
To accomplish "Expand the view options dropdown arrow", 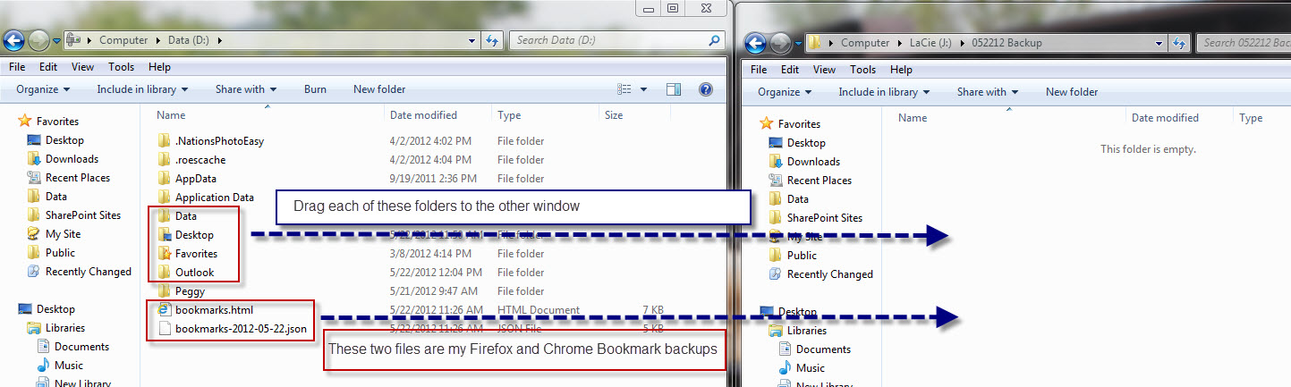I will pyautogui.click(x=644, y=89).
